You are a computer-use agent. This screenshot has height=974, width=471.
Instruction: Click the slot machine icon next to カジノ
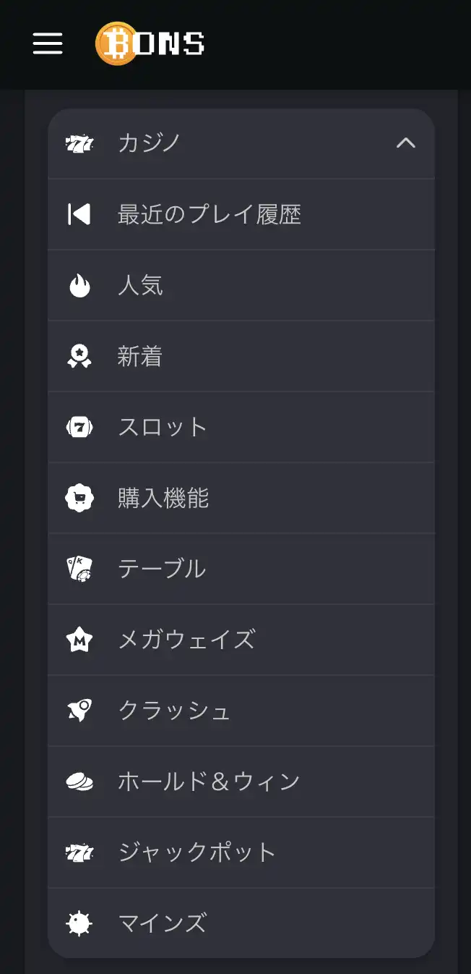pos(79,143)
